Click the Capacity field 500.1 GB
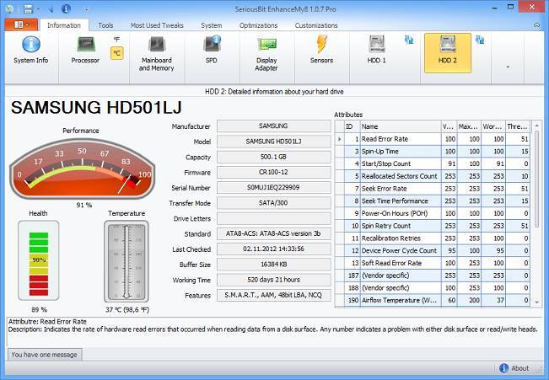 [x=274, y=157]
